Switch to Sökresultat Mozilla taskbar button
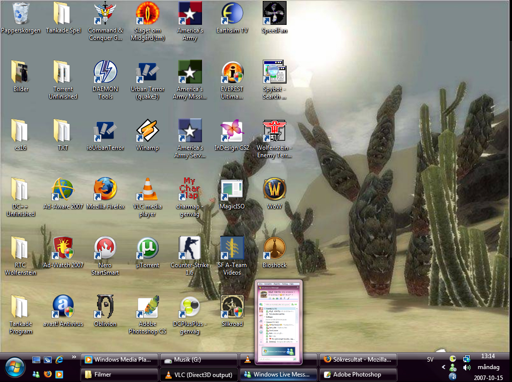The width and height of the screenshot is (512, 382). coord(358,360)
